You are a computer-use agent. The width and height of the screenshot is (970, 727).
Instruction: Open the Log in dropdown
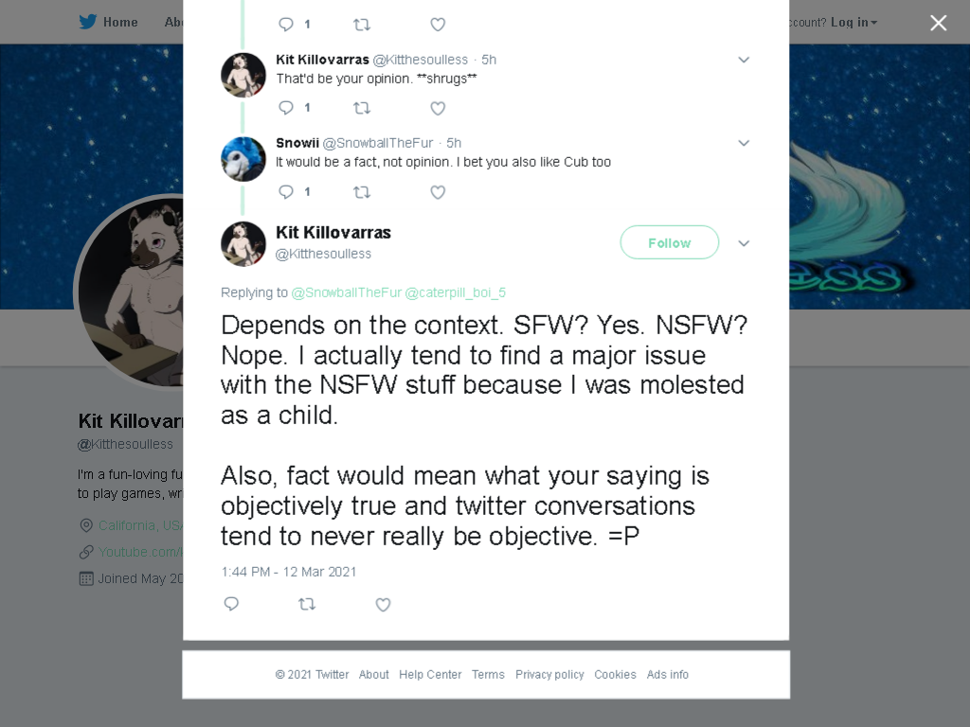point(853,23)
